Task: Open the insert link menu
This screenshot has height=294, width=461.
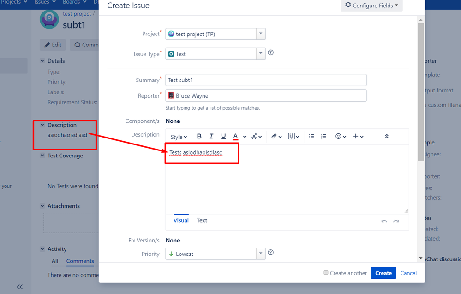Action: click(x=276, y=136)
